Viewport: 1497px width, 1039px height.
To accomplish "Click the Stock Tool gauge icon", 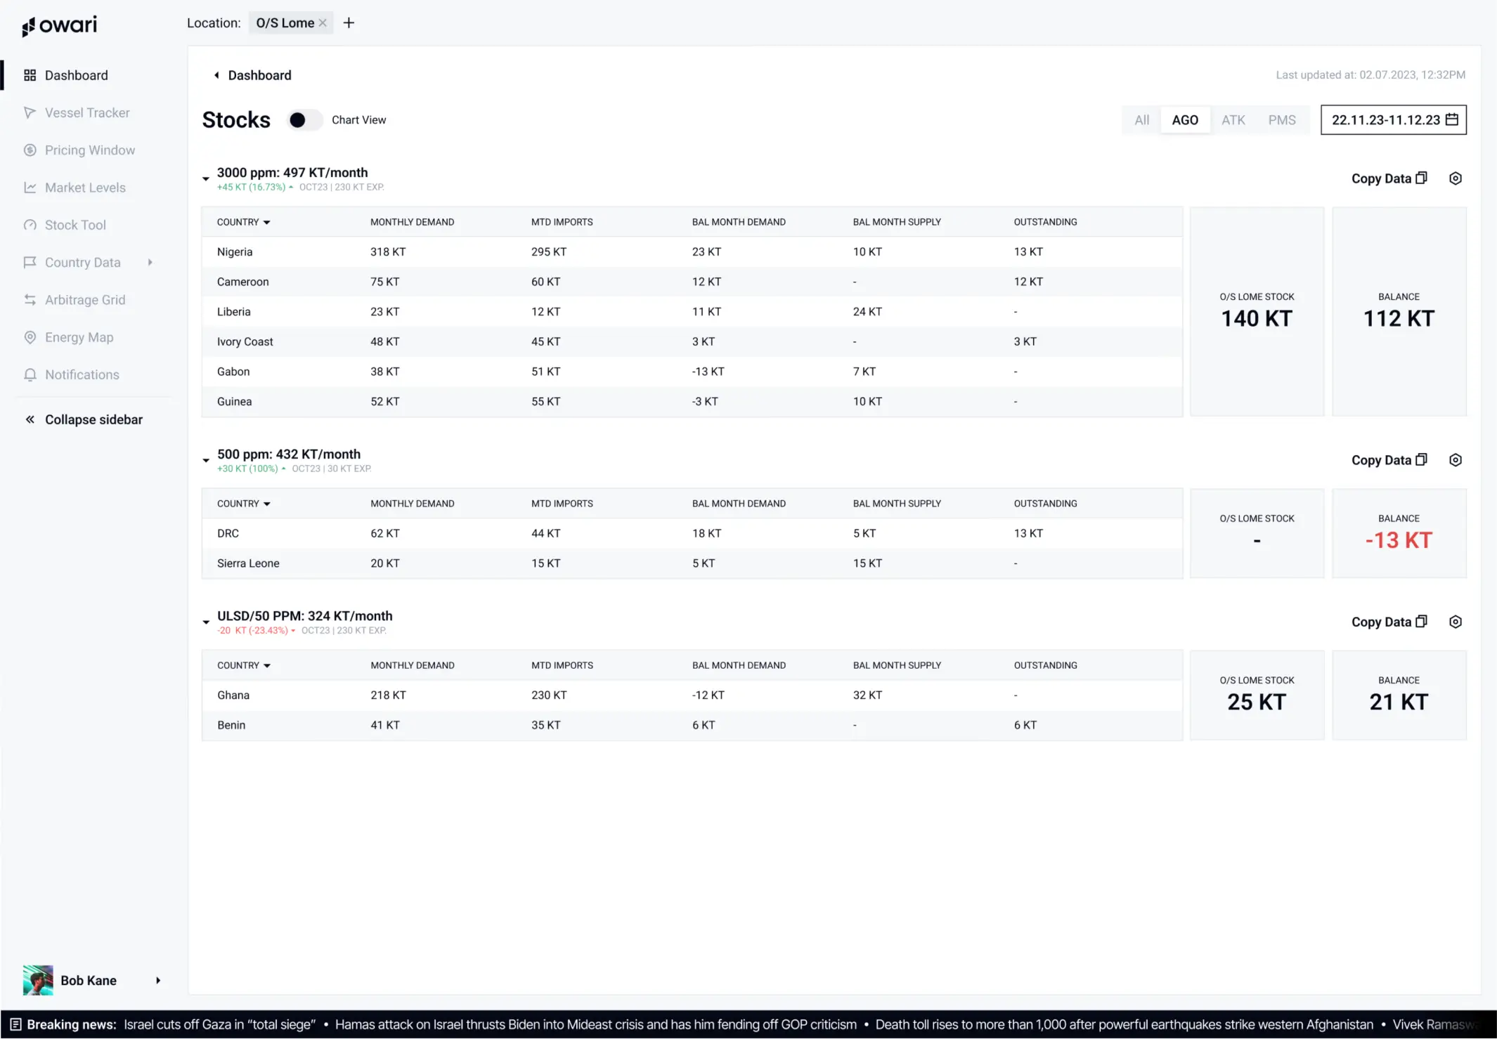I will 30,226.
